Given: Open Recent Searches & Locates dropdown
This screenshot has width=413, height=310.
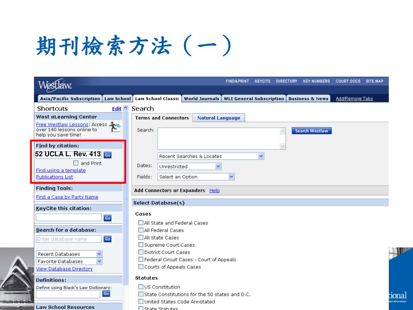Looking at the screenshot, I should 211,156.
